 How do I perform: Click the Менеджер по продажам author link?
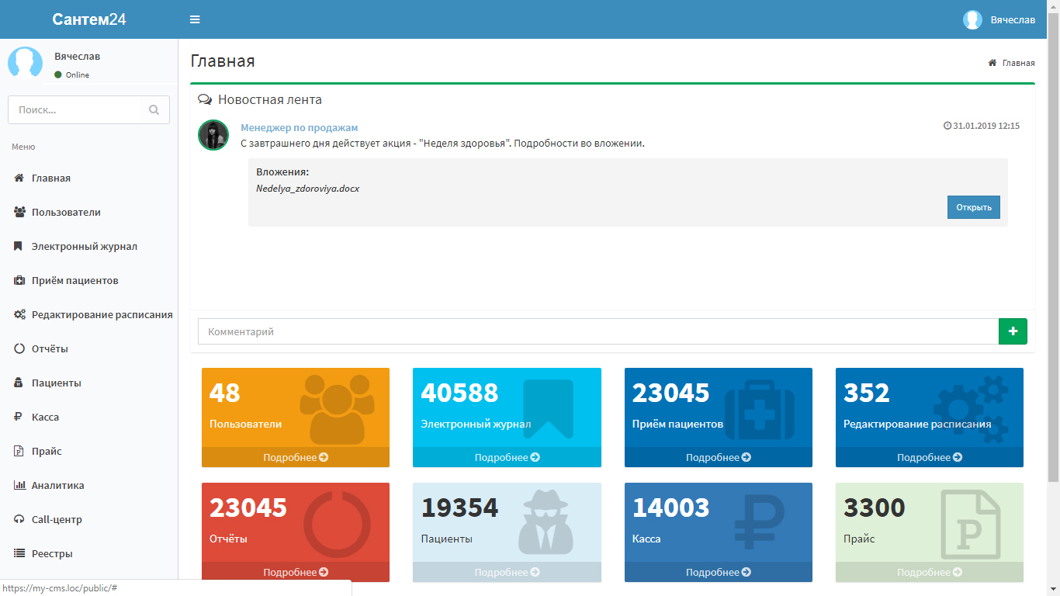click(300, 127)
